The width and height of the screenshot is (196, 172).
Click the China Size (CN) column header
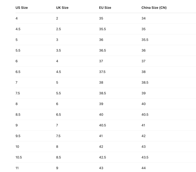point(154,8)
